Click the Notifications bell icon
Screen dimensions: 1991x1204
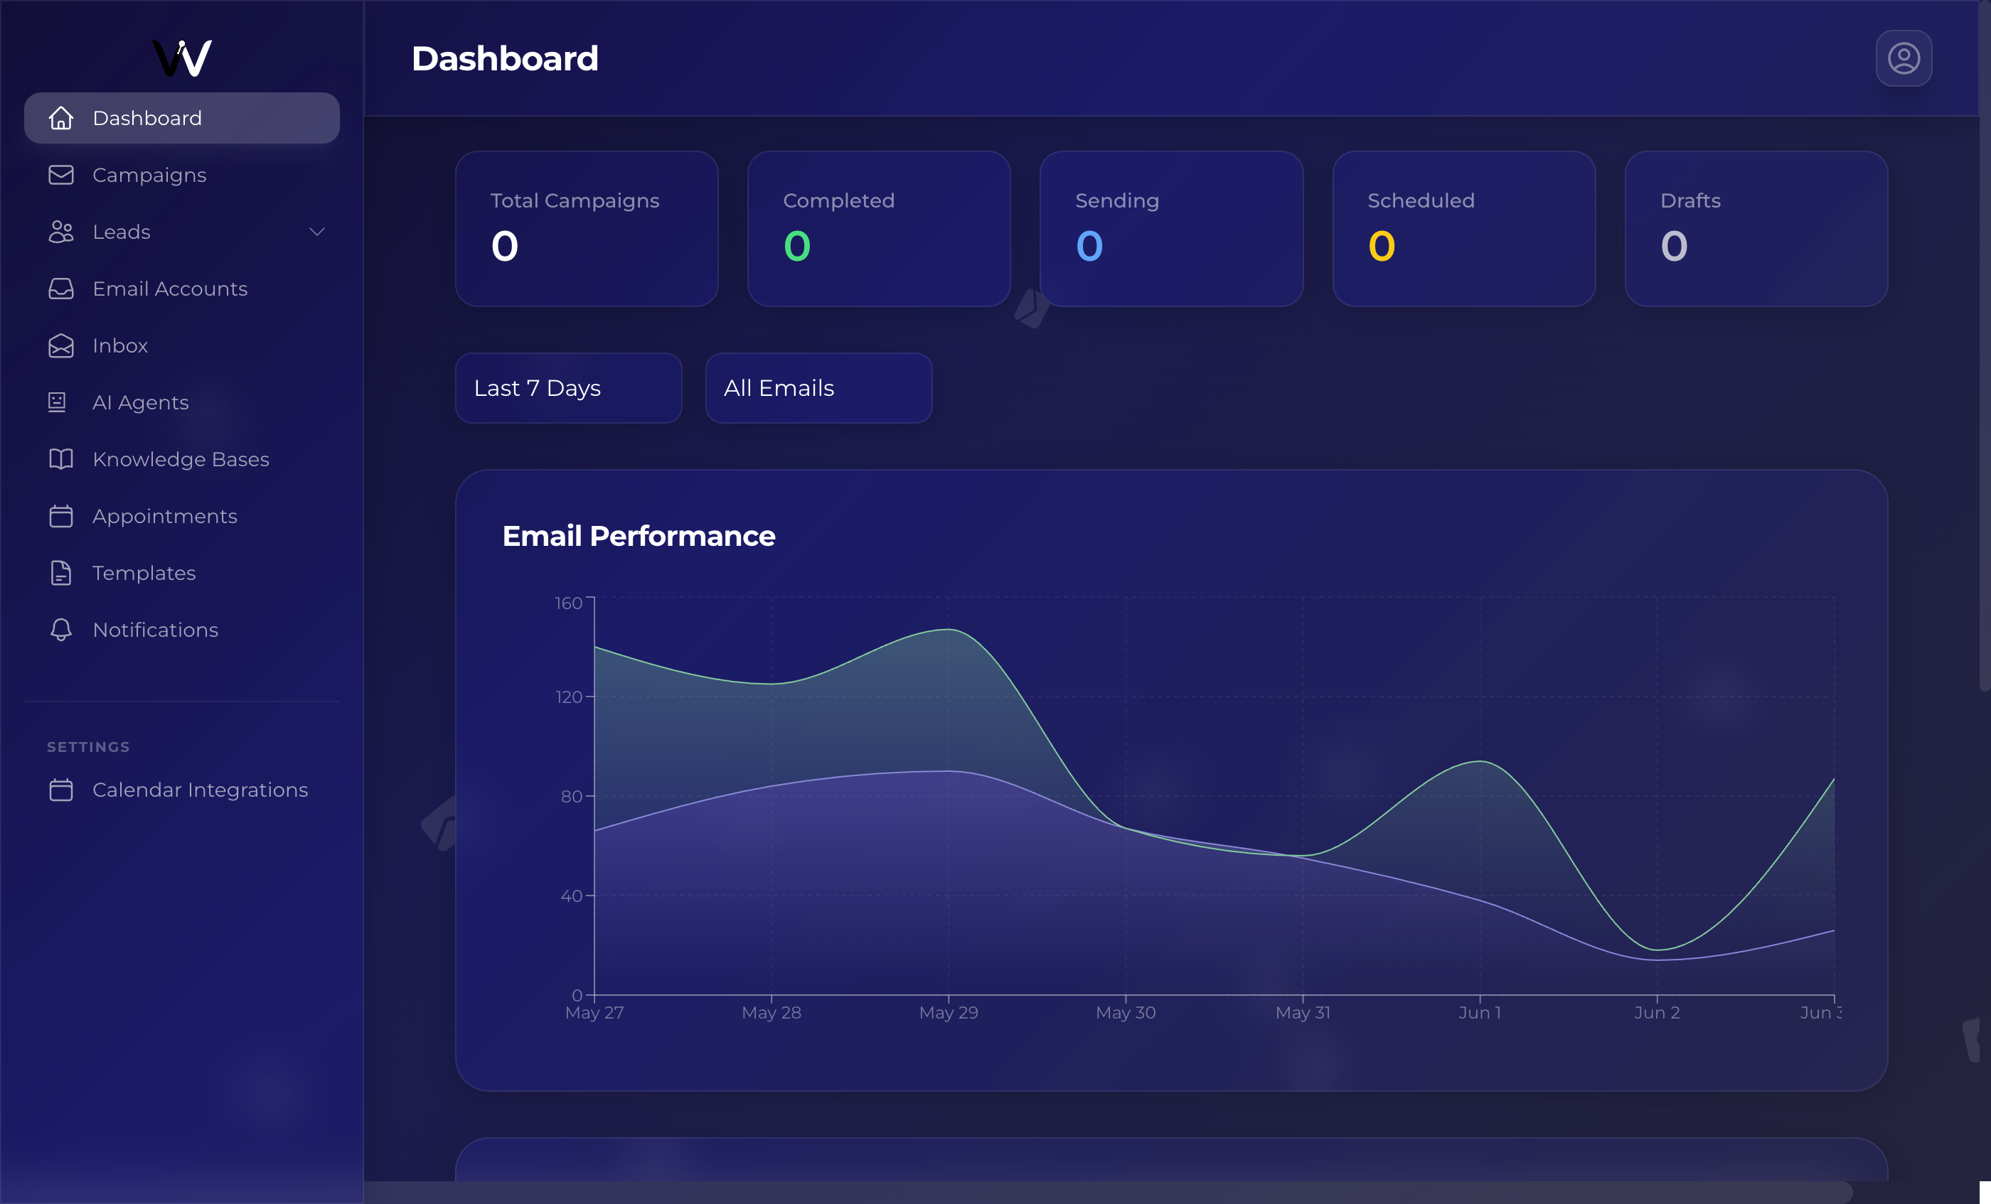pos(60,630)
